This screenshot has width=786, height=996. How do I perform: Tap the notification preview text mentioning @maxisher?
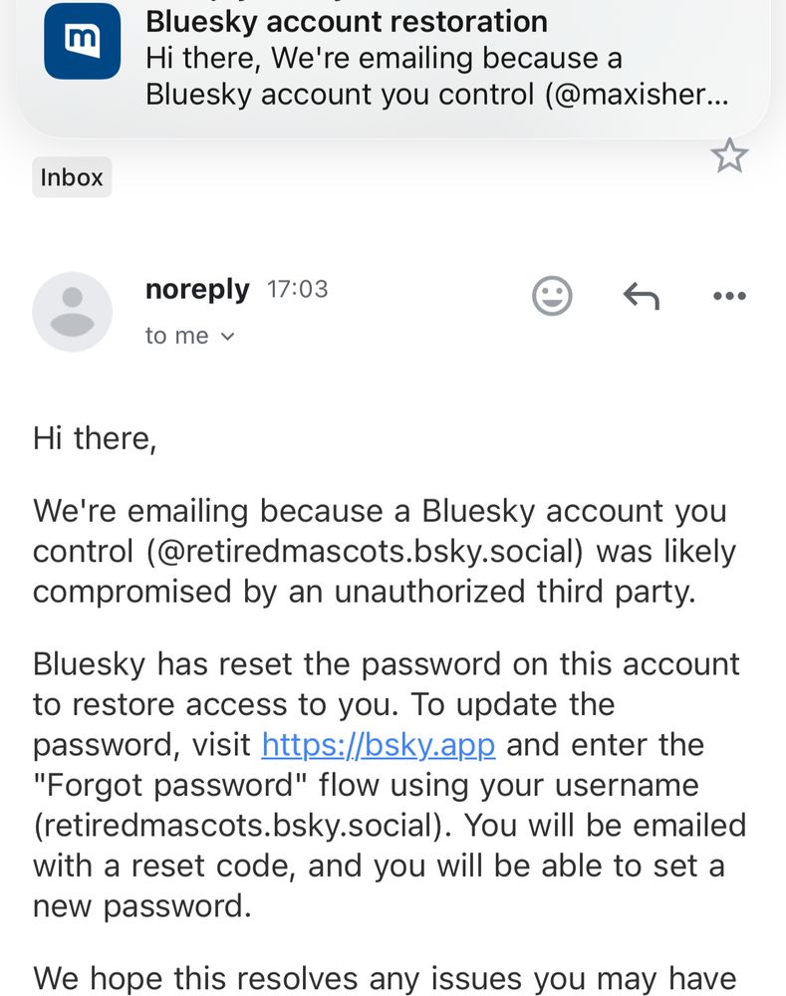436,77
